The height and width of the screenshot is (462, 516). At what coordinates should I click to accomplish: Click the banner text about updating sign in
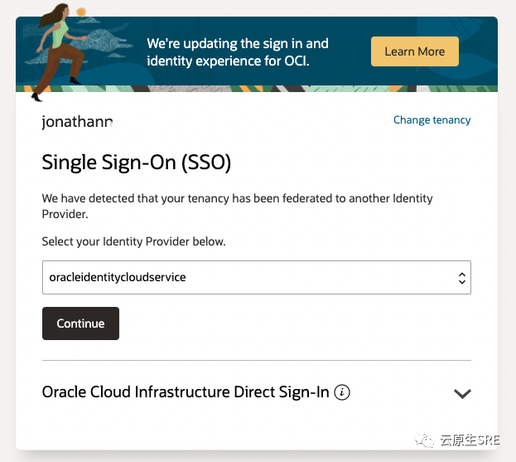tap(238, 52)
